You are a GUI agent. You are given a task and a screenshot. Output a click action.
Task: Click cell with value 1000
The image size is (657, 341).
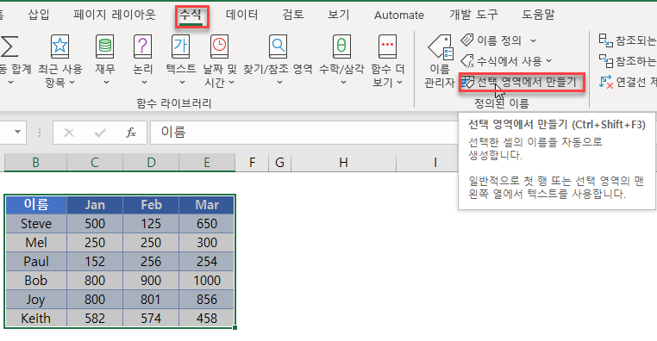(207, 281)
